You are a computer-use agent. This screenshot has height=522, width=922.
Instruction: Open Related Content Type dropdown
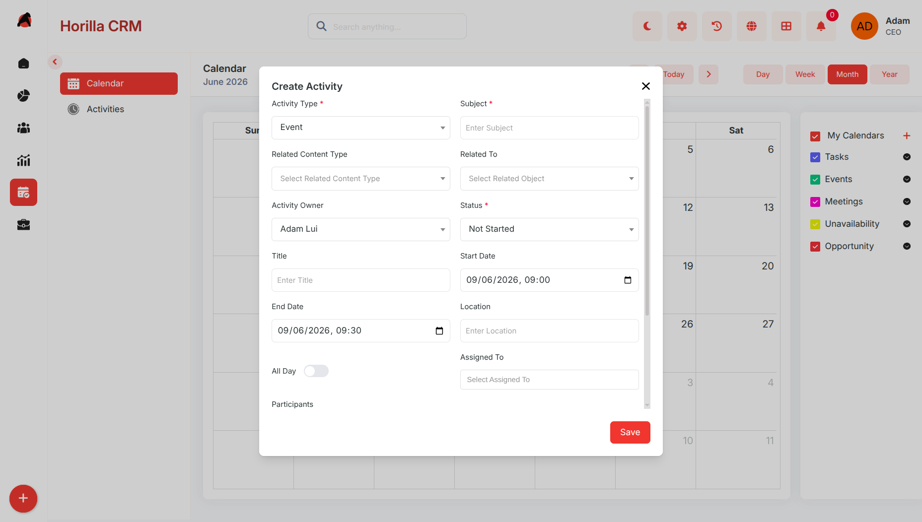pyautogui.click(x=361, y=179)
